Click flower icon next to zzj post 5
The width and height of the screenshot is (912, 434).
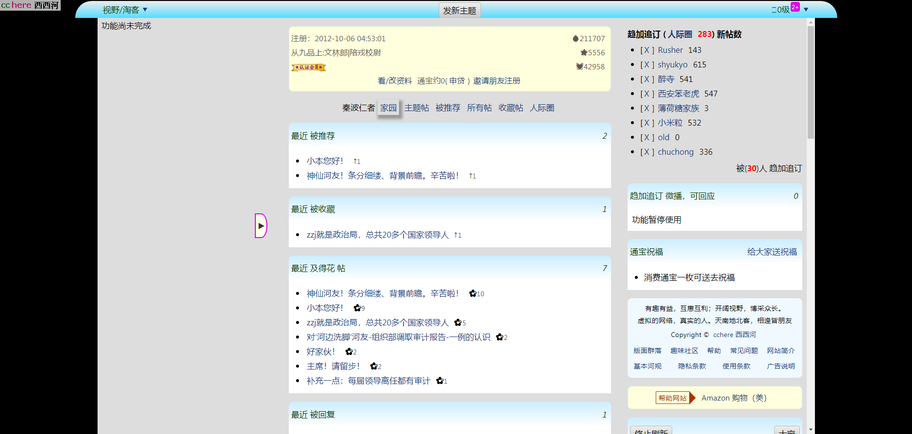pos(458,322)
